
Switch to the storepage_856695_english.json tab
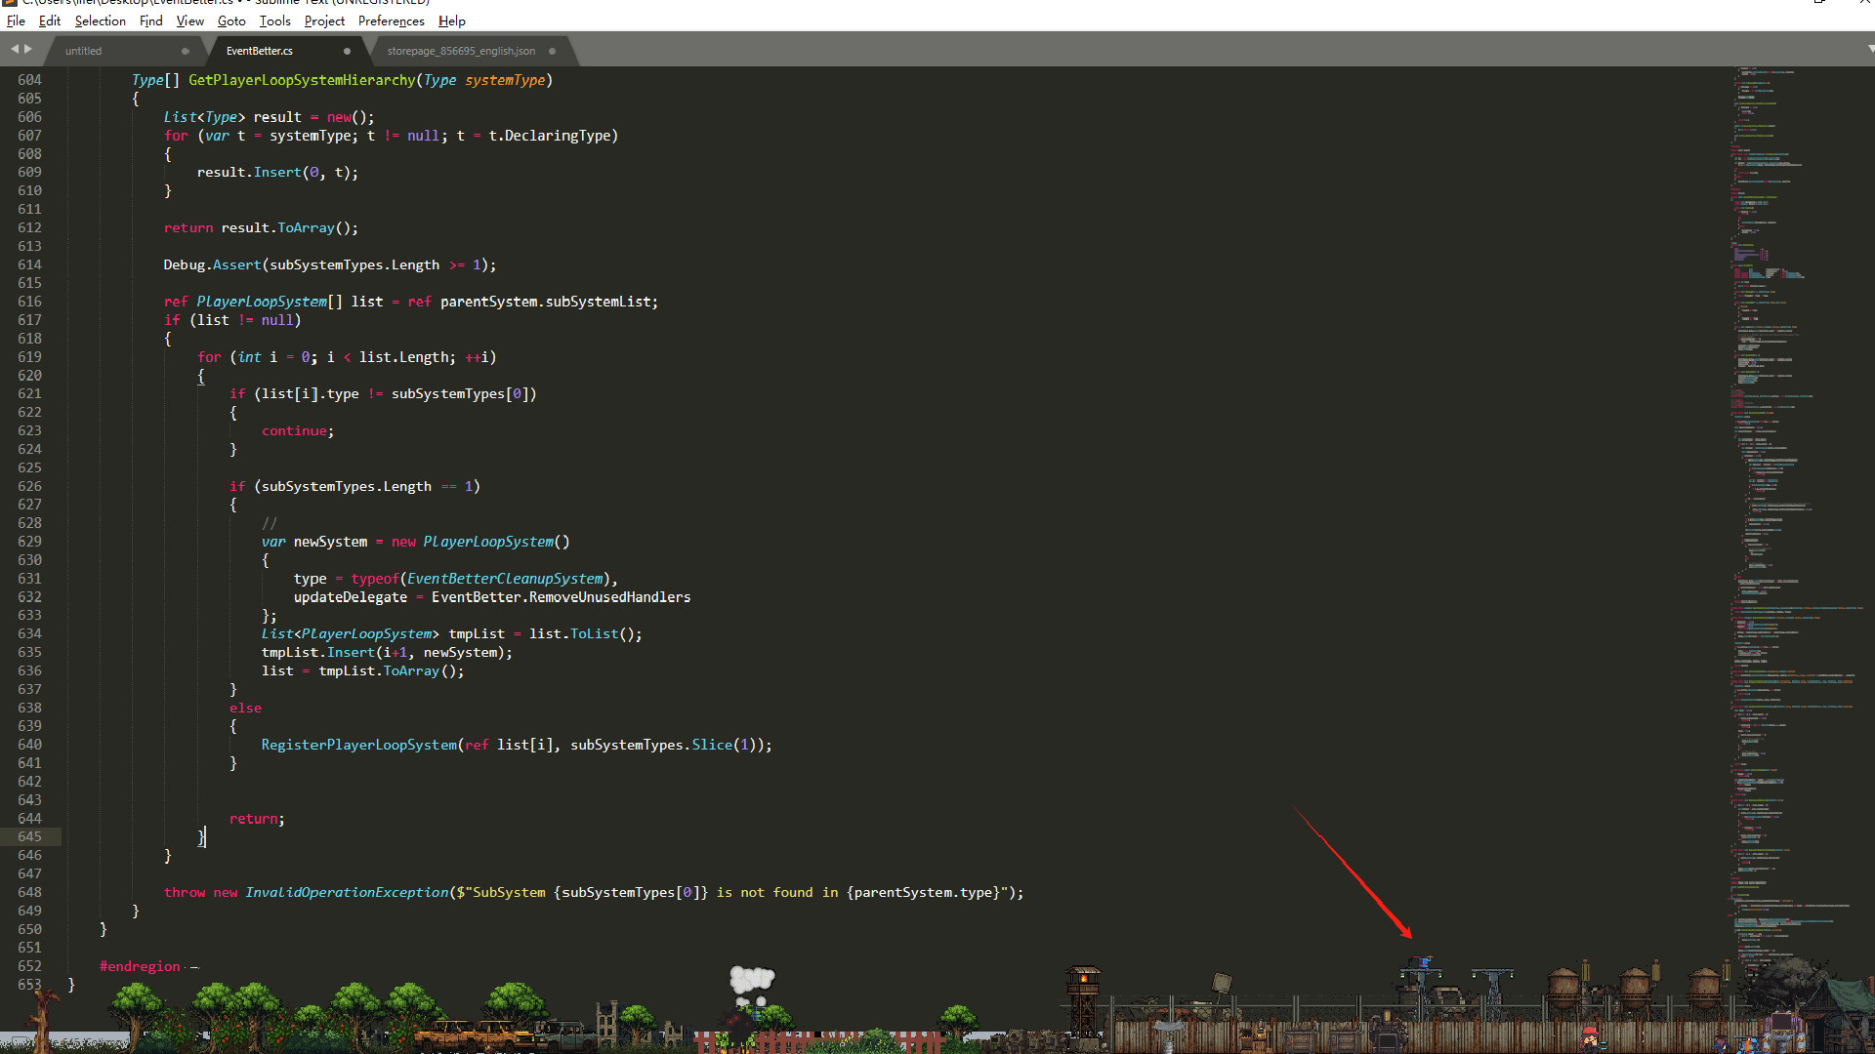(461, 51)
